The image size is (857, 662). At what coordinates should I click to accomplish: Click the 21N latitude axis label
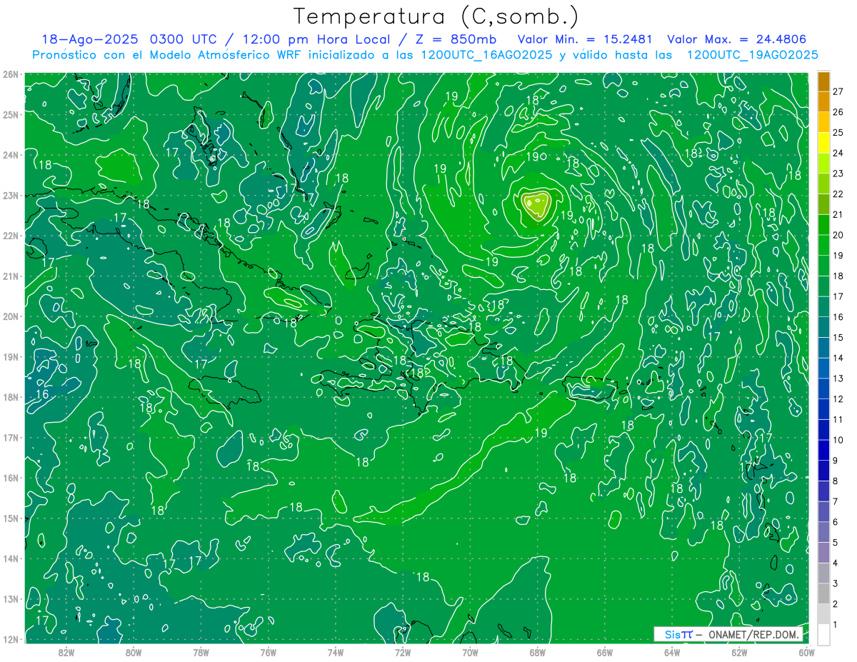pyautogui.click(x=10, y=276)
